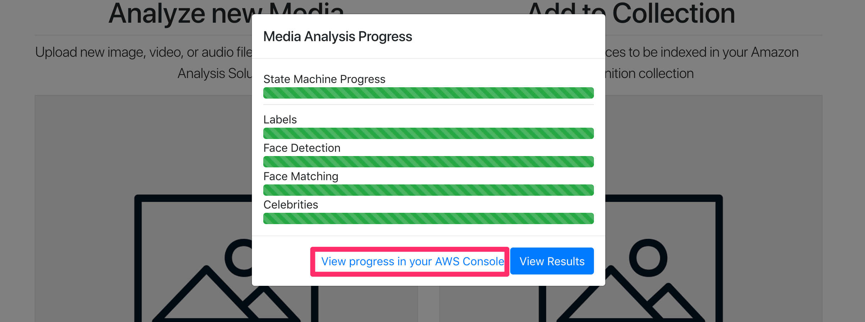
Task: Click the Celebrities progress bar
Action: pos(428,218)
